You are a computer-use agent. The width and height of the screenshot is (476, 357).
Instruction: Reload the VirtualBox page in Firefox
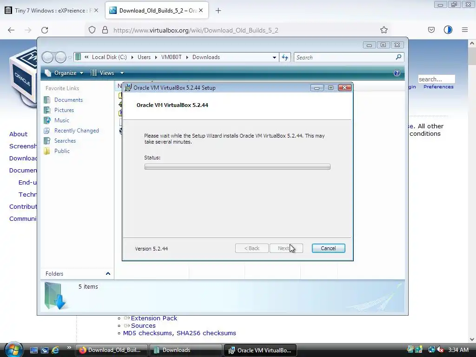(x=45, y=30)
